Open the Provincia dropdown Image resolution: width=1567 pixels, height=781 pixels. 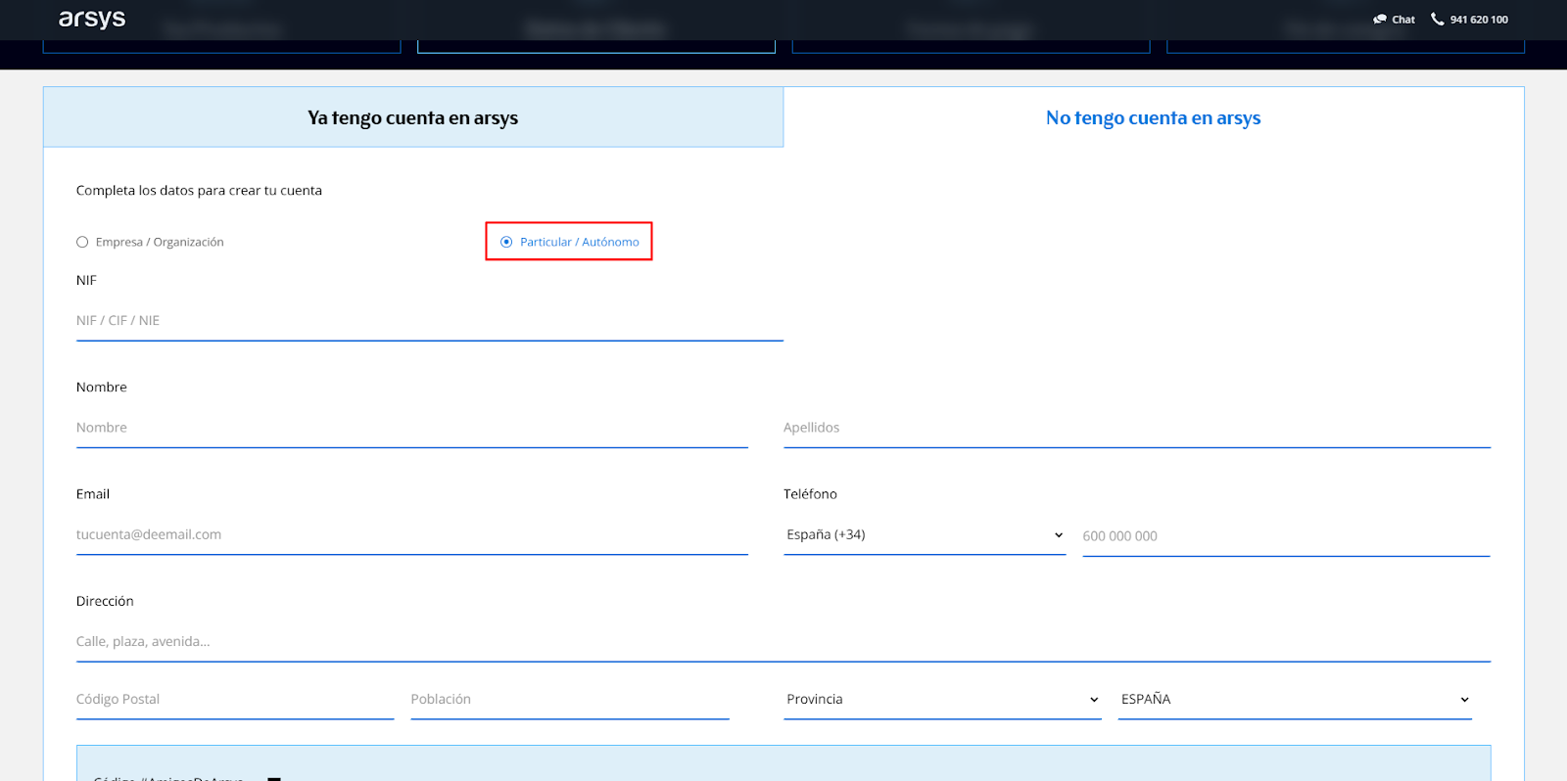(942, 700)
